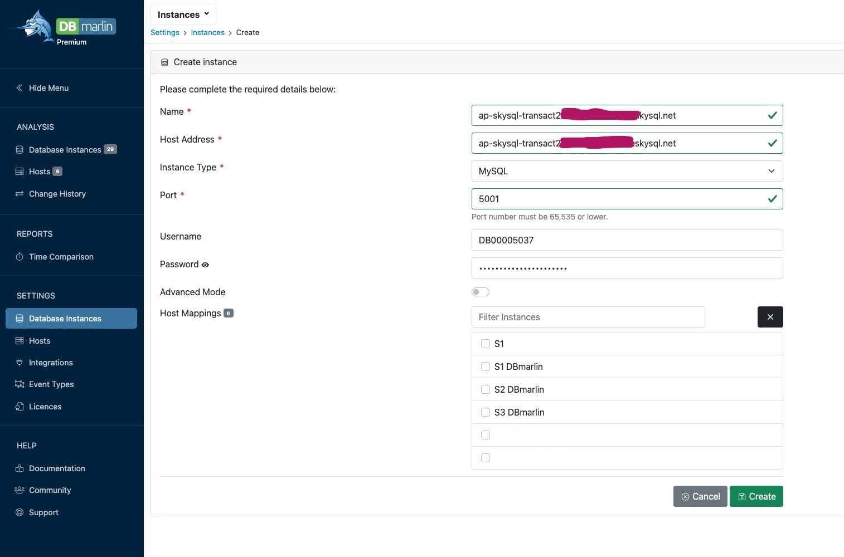The height and width of the screenshot is (557, 844).
Task: Click the Licences icon
Action: [20, 407]
